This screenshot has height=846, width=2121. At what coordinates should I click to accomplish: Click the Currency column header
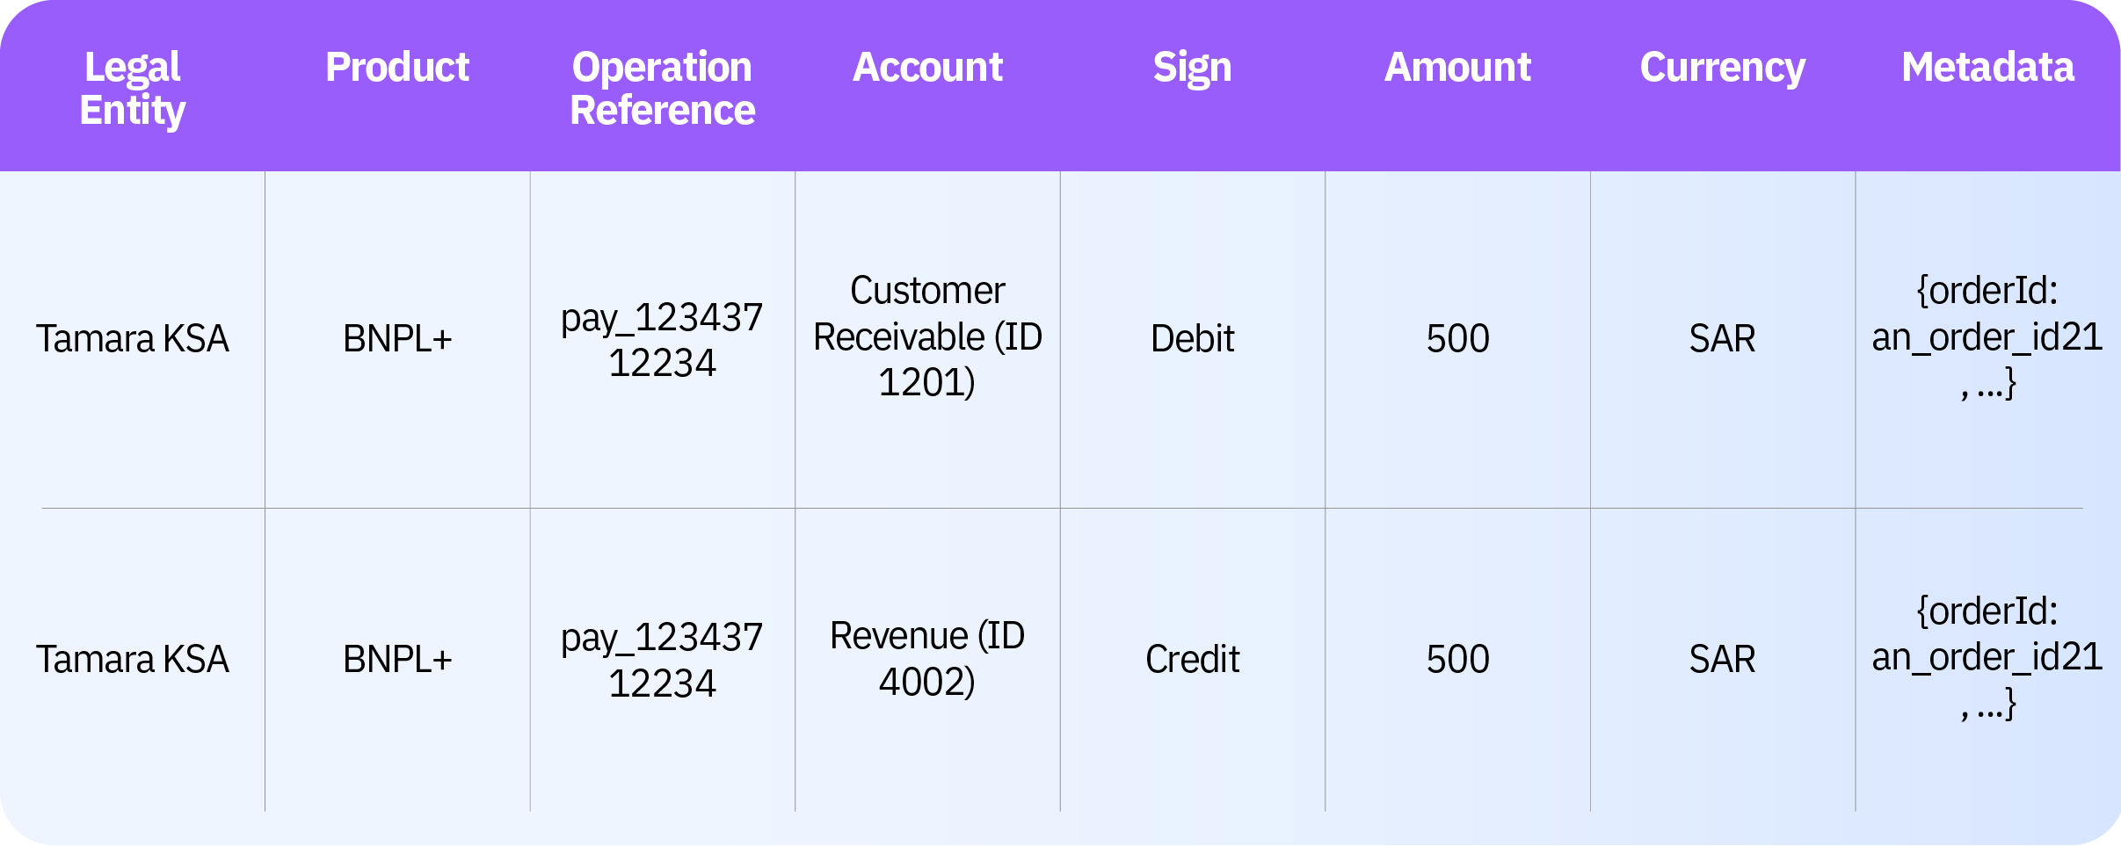[1723, 69]
